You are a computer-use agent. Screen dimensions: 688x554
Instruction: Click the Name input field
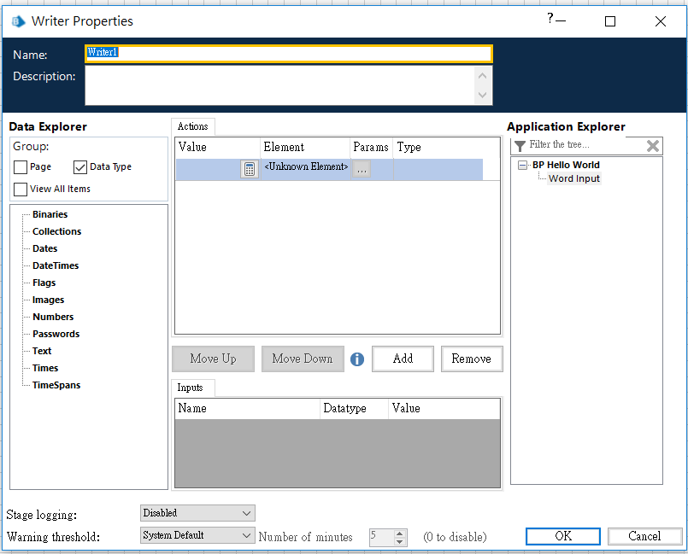288,54
